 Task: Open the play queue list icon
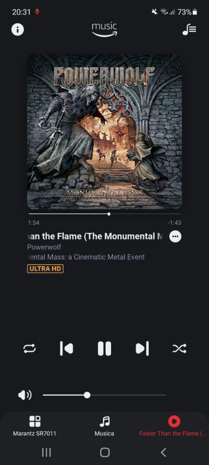coord(189,30)
